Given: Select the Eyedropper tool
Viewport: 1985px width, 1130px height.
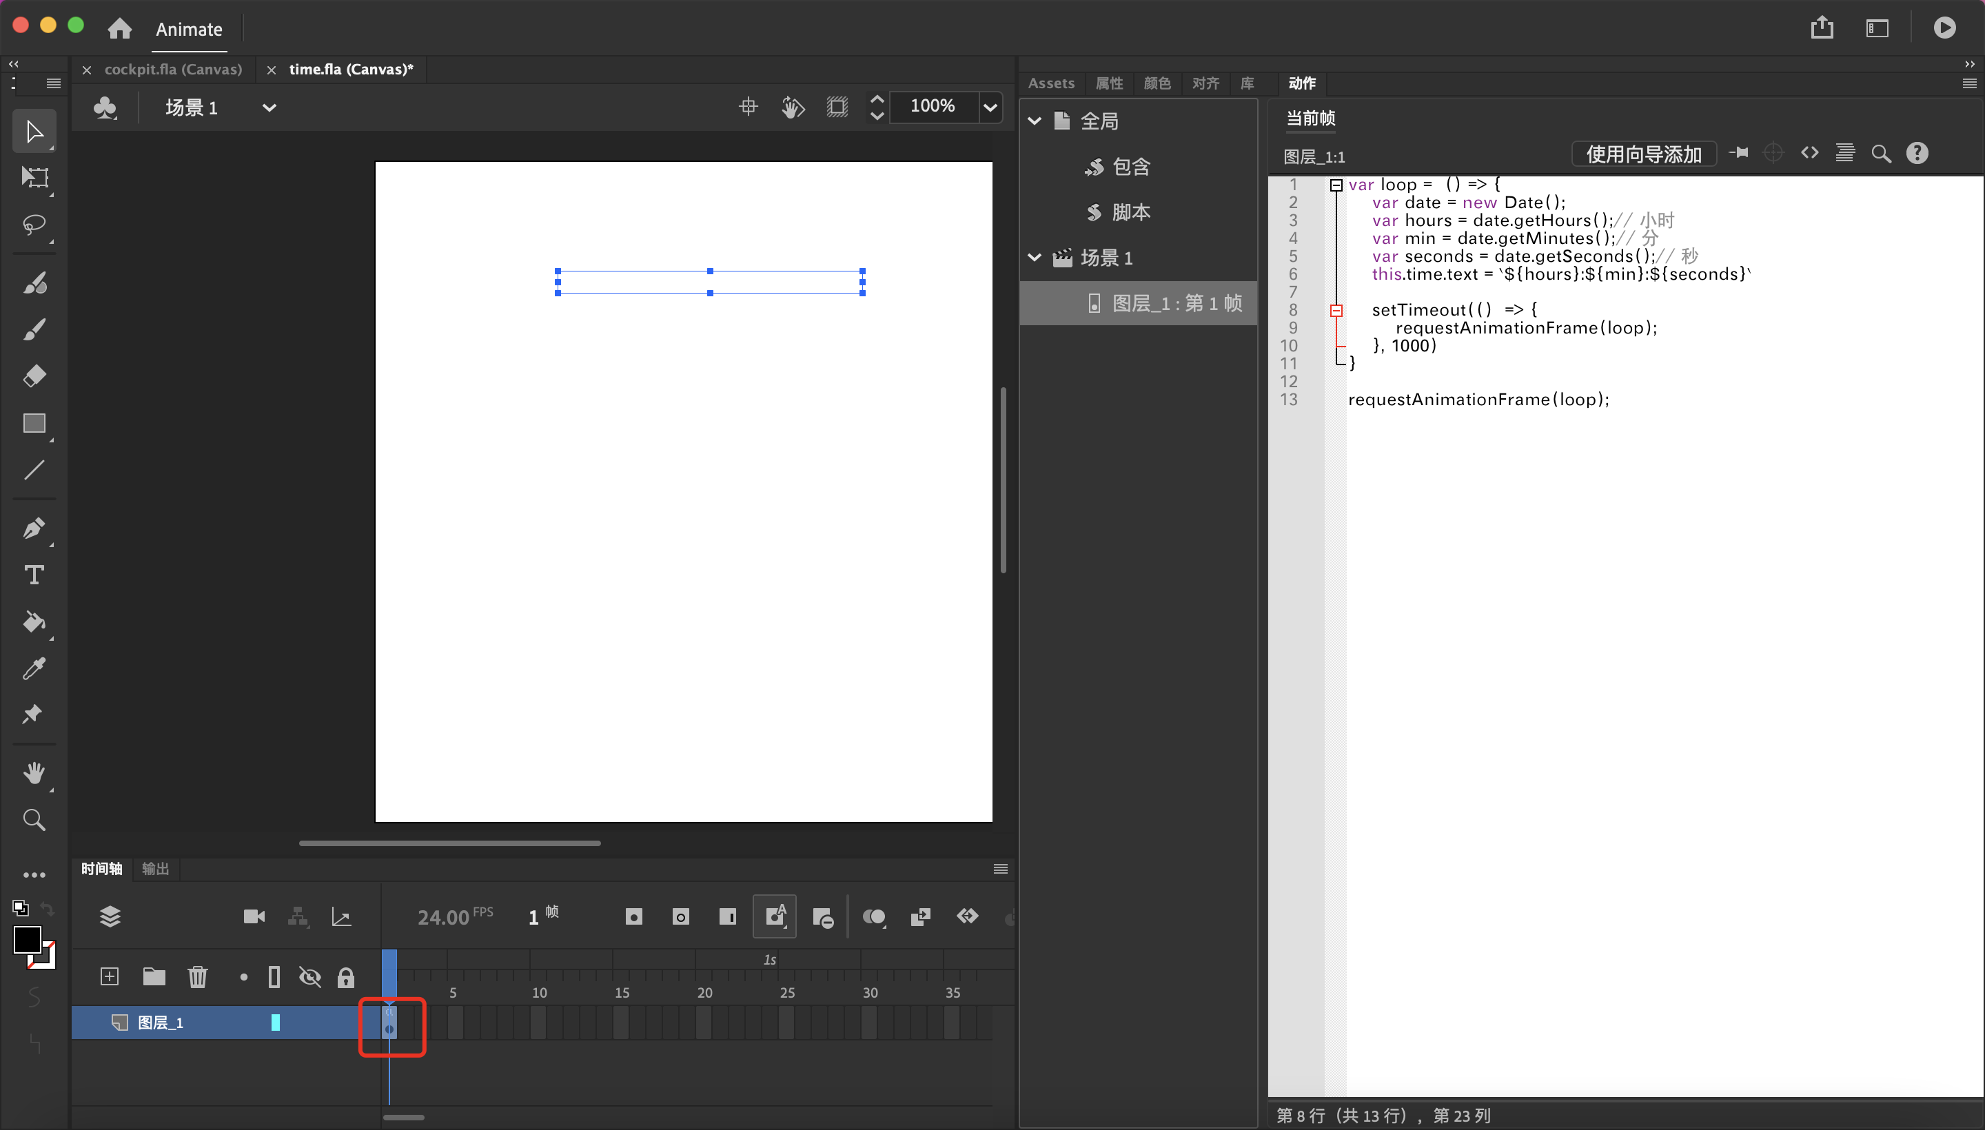Looking at the screenshot, I should pos(34,668).
